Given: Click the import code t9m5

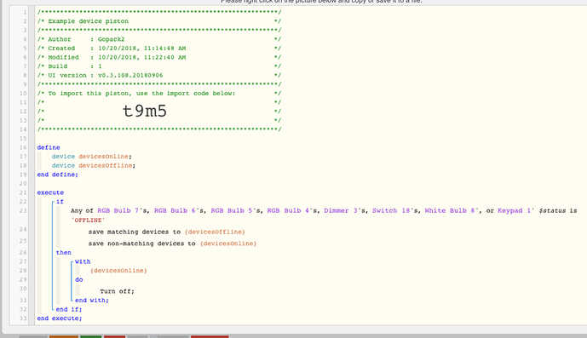Looking at the screenshot, I should [145, 112].
